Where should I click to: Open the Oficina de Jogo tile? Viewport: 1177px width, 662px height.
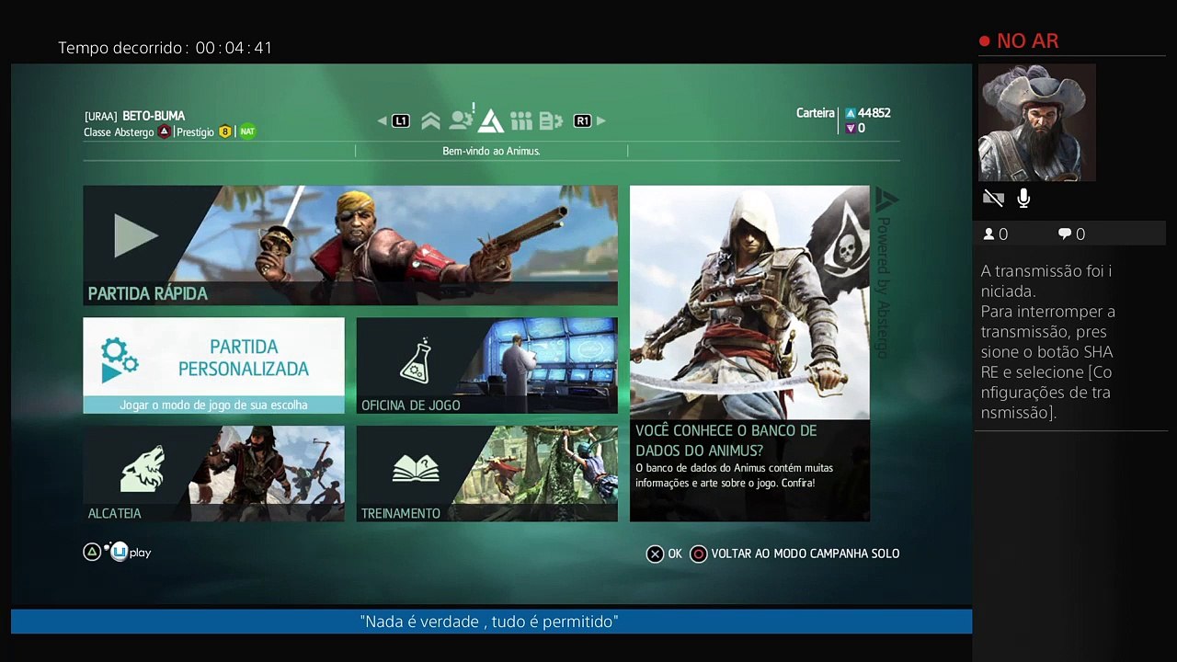click(x=487, y=365)
